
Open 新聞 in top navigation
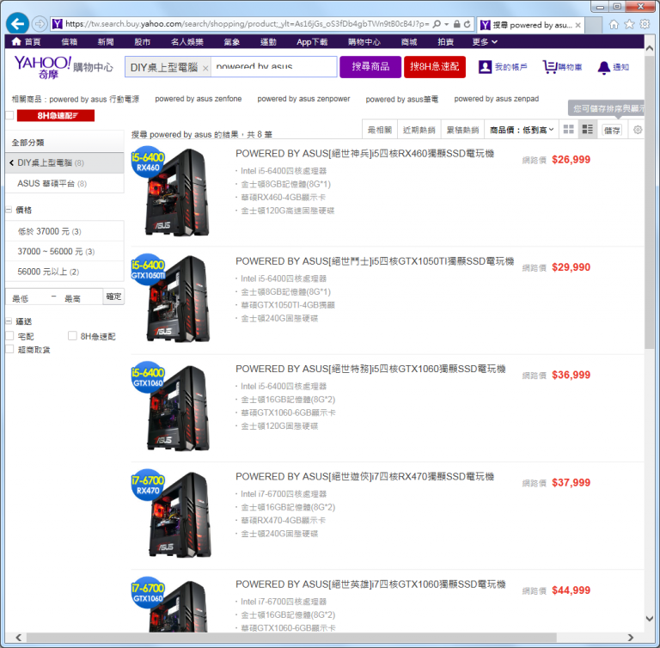pyautogui.click(x=106, y=42)
